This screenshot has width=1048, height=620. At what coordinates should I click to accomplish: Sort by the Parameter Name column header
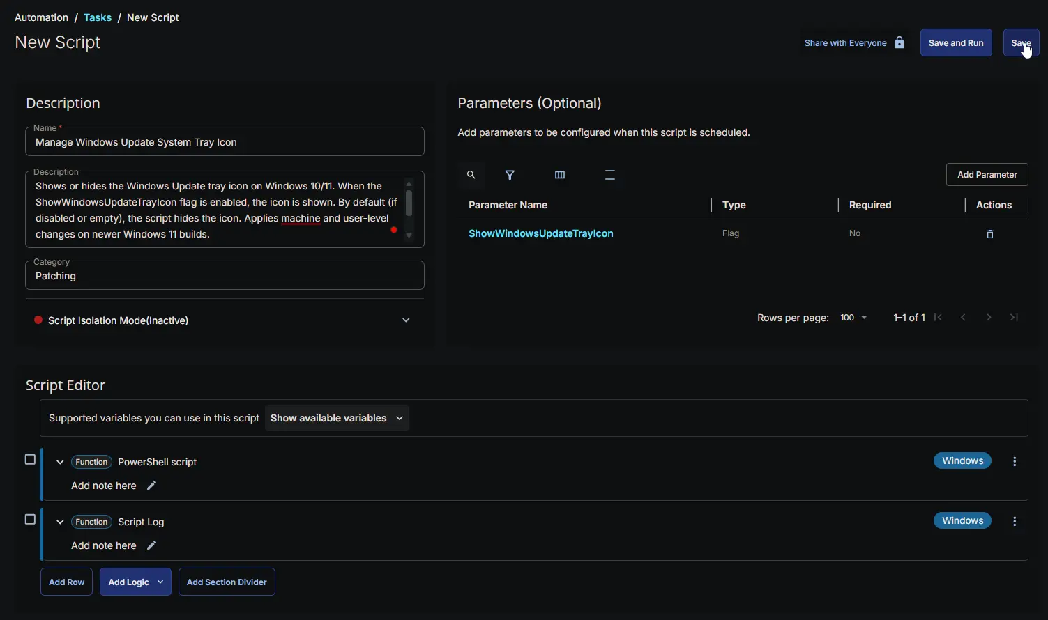click(x=508, y=205)
